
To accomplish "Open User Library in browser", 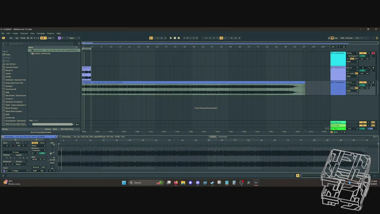I will (10, 64).
